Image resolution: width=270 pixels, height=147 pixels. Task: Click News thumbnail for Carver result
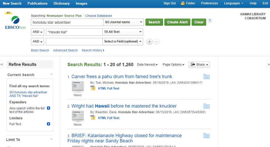(x=78, y=86)
